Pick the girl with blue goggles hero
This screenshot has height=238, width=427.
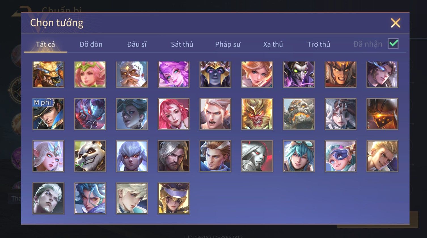tap(341, 156)
